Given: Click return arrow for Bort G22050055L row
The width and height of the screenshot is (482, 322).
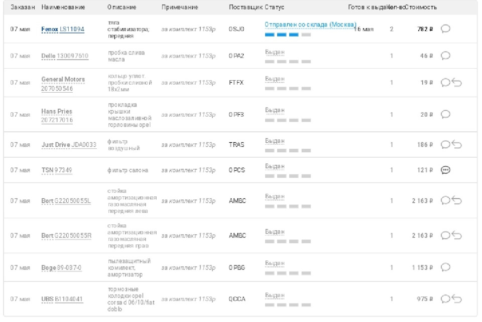Looking at the screenshot, I should click(x=457, y=200).
